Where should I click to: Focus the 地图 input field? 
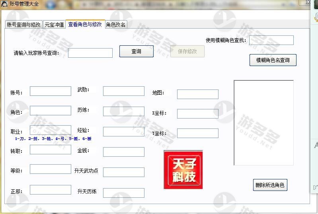pyautogui.click(x=197, y=94)
